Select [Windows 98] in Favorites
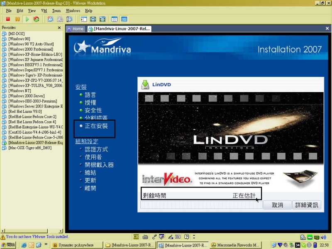 (x=19, y=39)
